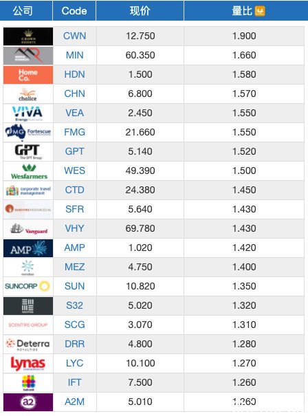308x416 pixels.
Task: Open the AMP logo image
Action: click(x=28, y=248)
